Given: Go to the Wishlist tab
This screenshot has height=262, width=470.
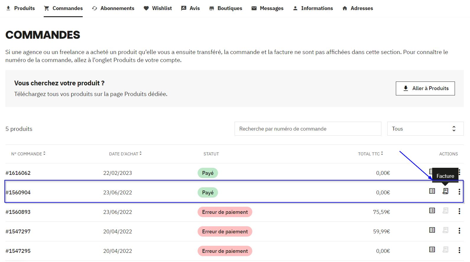Looking at the screenshot, I should tap(158, 8).
